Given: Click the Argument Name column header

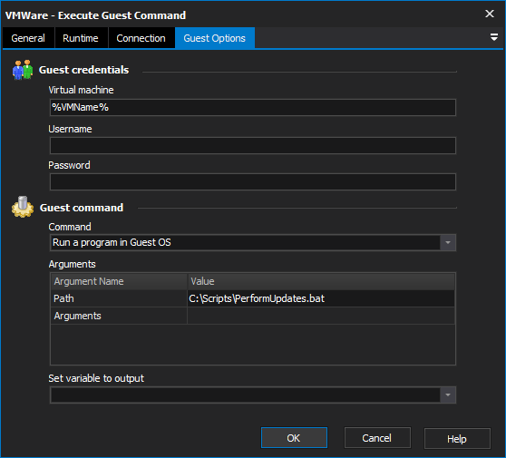Looking at the screenshot, I should tap(119, 281).
